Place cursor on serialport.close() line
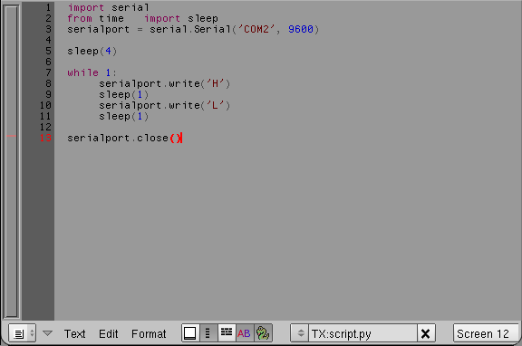 tap(124, 138)
